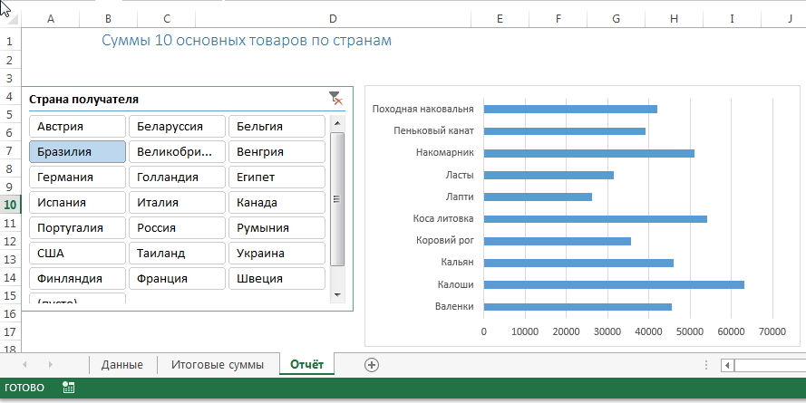
Task: Switch to the Отчёт sheet tab
Action: 306,364
